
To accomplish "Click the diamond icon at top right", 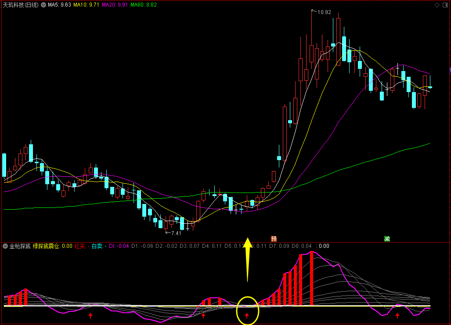I will pyautogui.click(x=437, y=5).
